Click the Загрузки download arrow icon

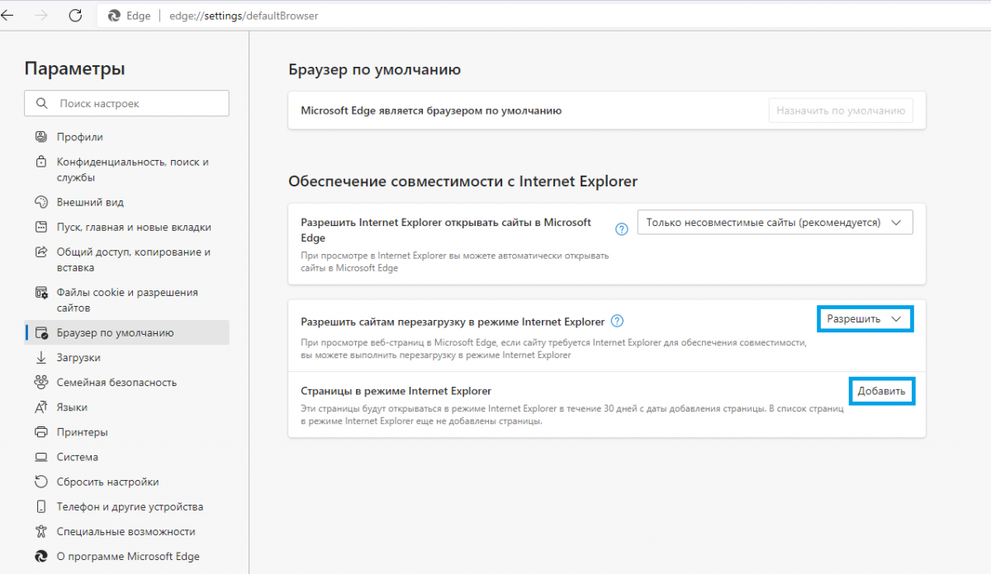pos(41,358)
